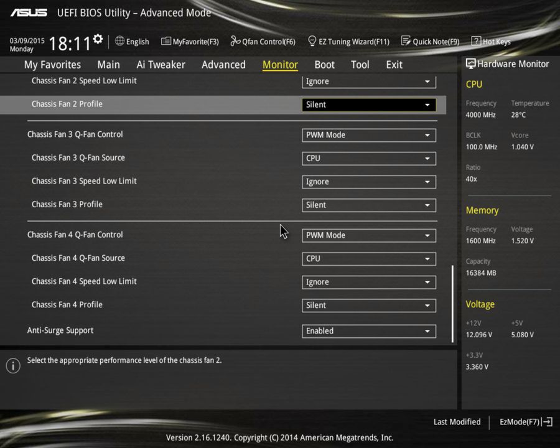Switch to EzMode with the F7 button
Image resolution: width=560 pixels, height=448 pixels.
(525, 422)
